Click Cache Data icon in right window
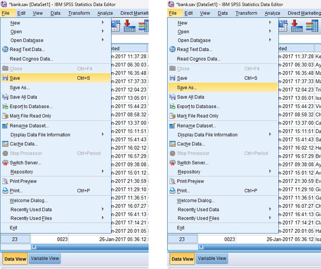This screenshot has width=321, height=269. click(172, 144)
